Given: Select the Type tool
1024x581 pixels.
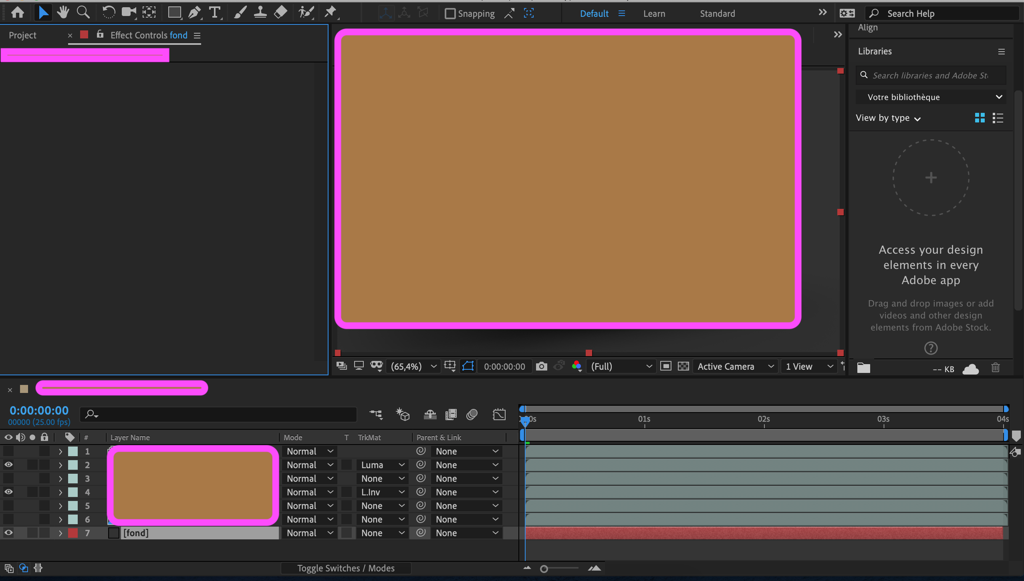Looking at the screenshot, I should 215,13.
